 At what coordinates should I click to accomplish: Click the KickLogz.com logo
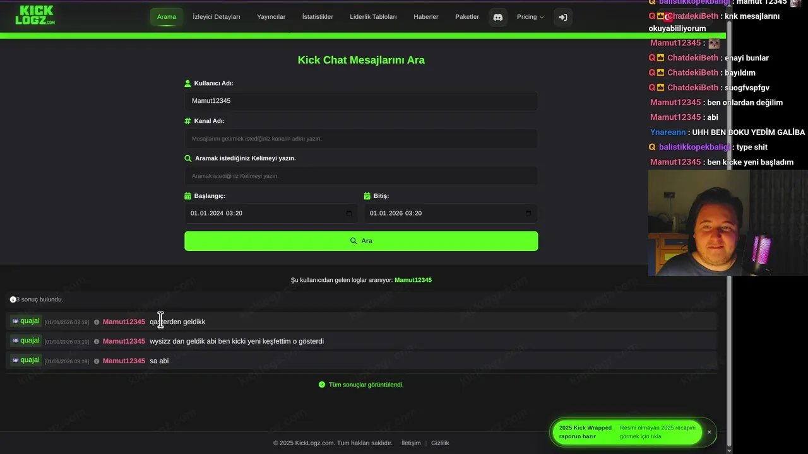[35, 15]
